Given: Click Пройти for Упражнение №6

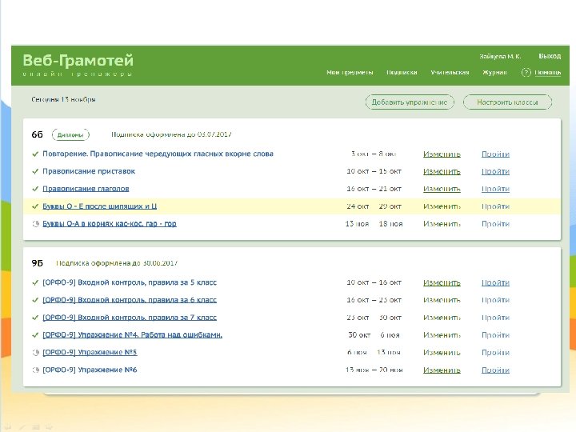Looking at the screenshot, I should coord(495,370).
